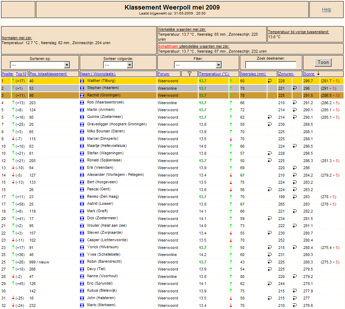Click blue info icon beside Pascal (Gent)
Viewport: 345px width, 309px height.
(x=82, y=189)
